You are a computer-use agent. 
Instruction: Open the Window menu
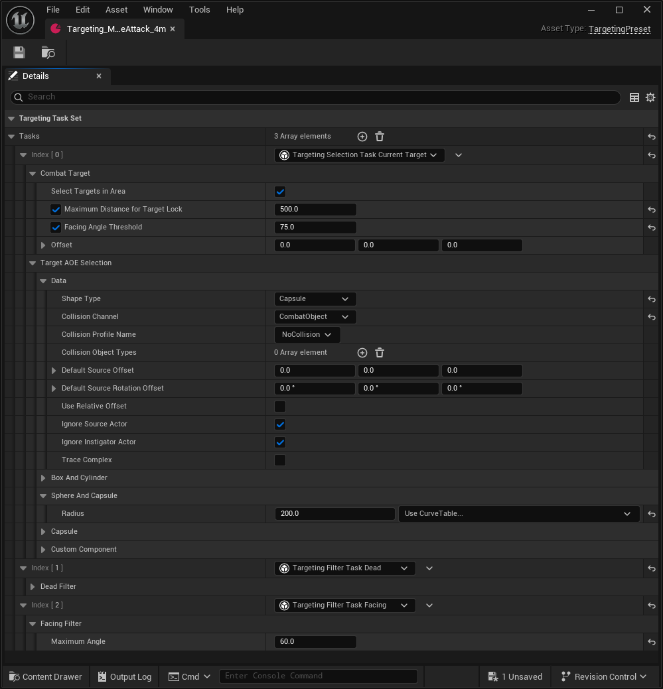[158, 10]
